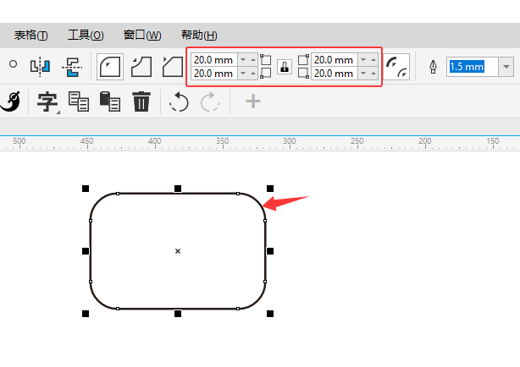This screenshot has width=520, height=367.
Task: Click the Copy icon
Action: pos(79,101)
